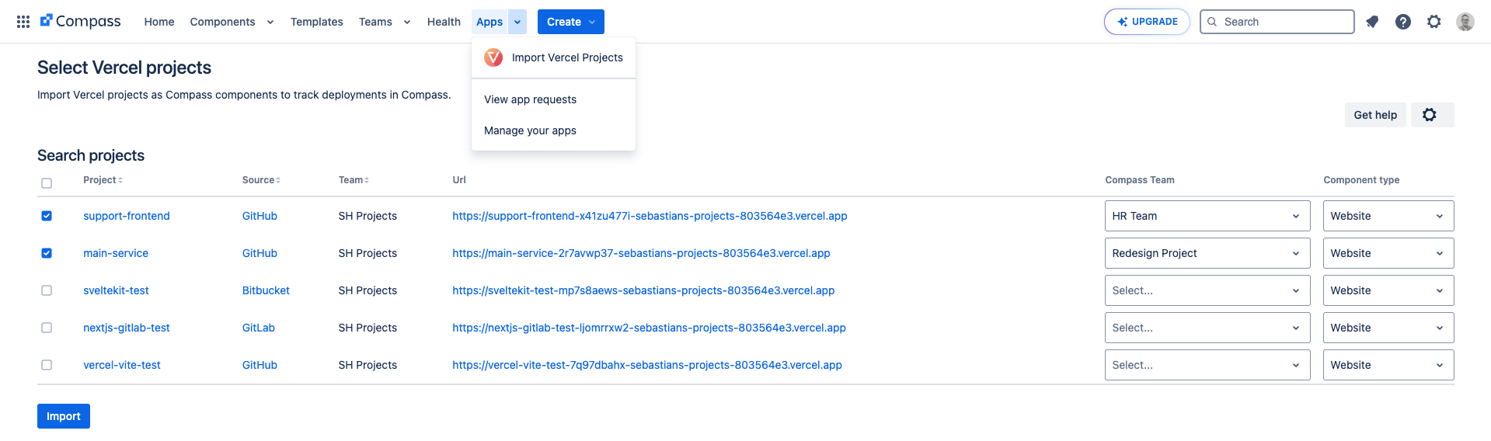Check the nextjs-gitlab-test checkbox
Viewport: 1491px width, 441px height.
47,328
